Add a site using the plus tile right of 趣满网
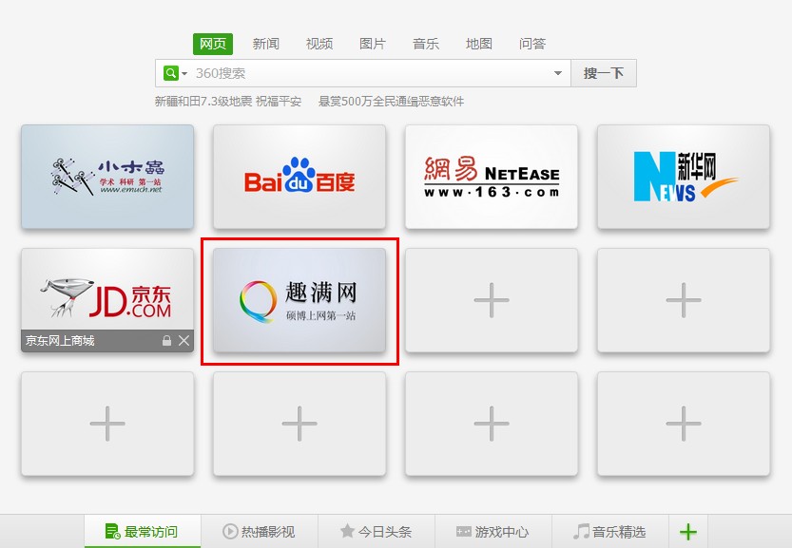Image resolution: width=792 pixels, height=548 pixels. point(492,300)
